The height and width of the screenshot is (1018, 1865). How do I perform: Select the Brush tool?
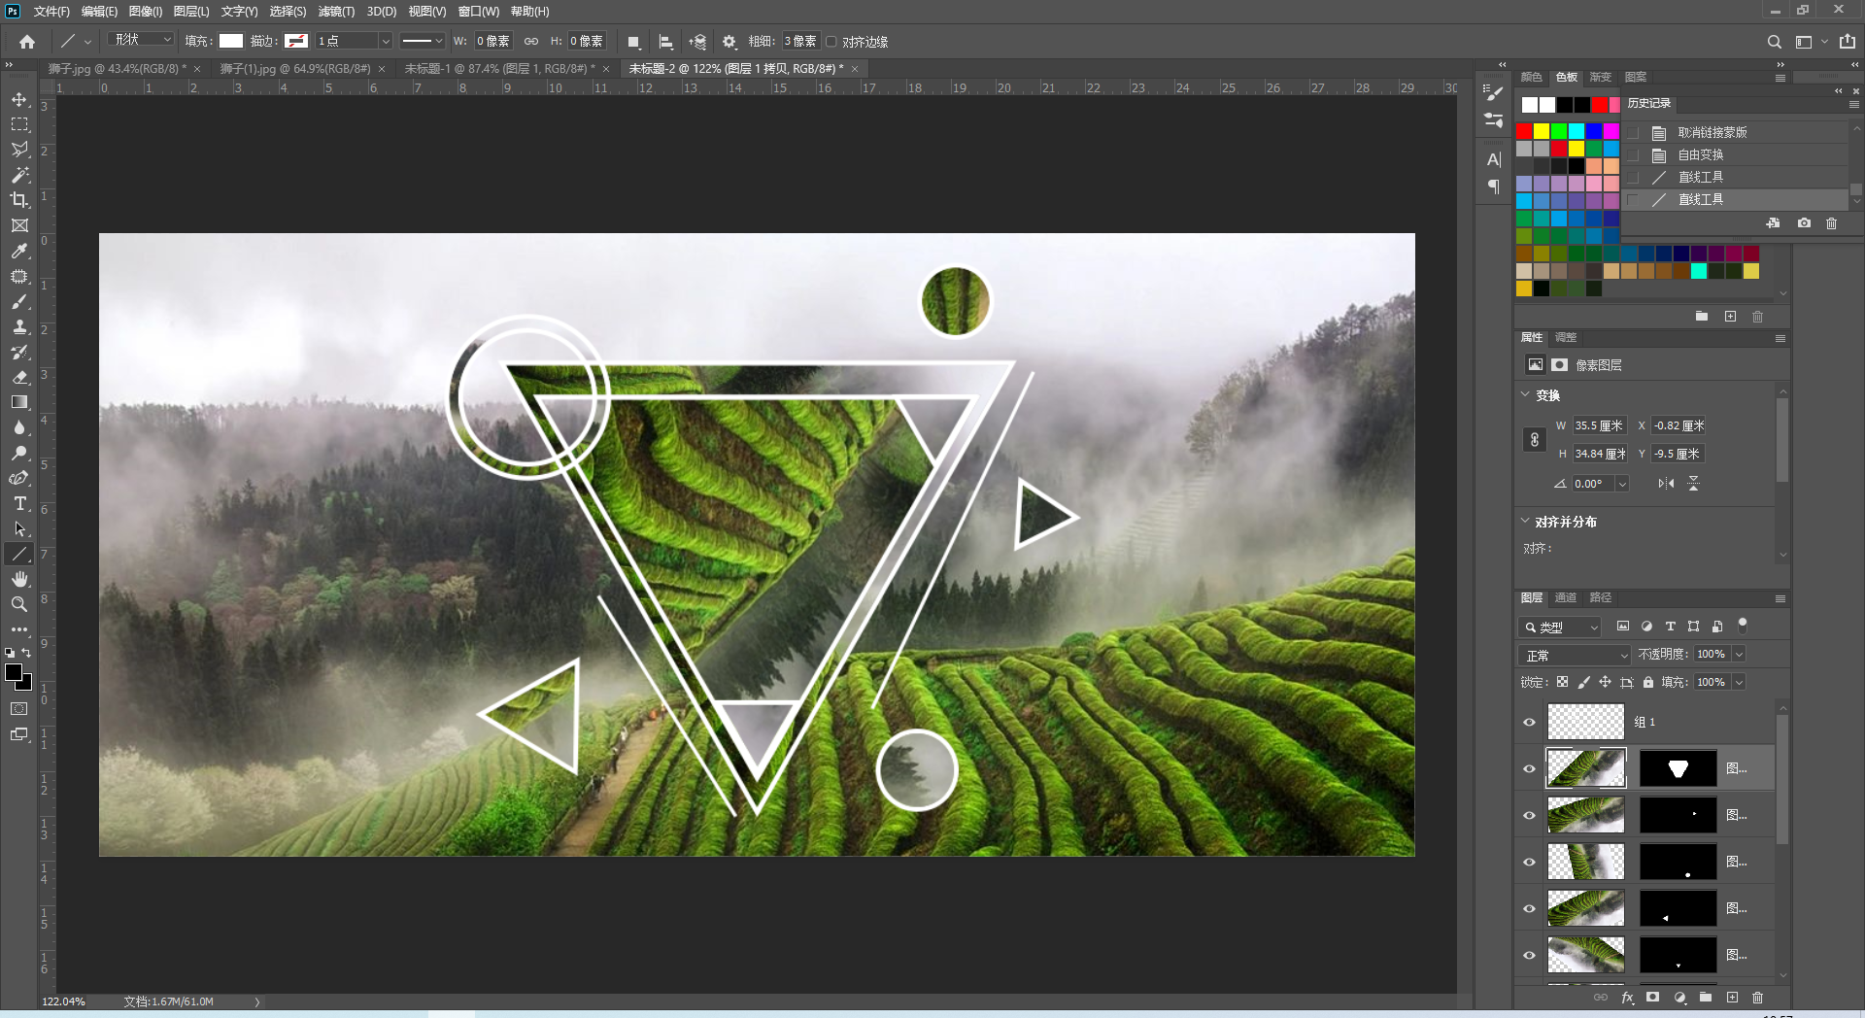coord(19,301)
